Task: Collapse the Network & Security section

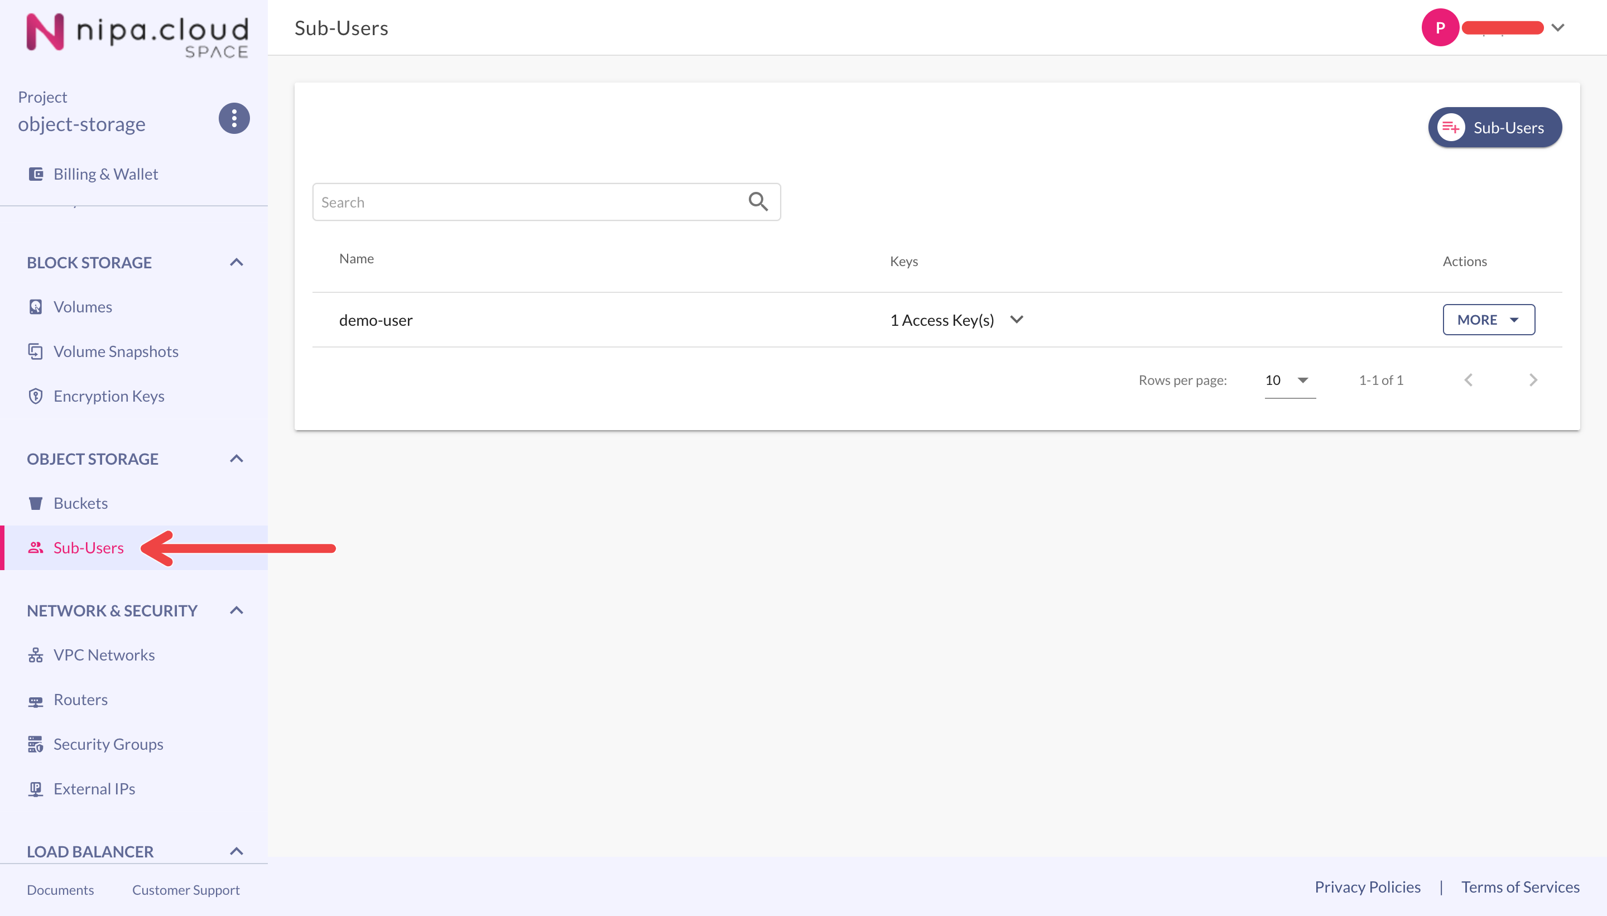Action: click(237, 610)
